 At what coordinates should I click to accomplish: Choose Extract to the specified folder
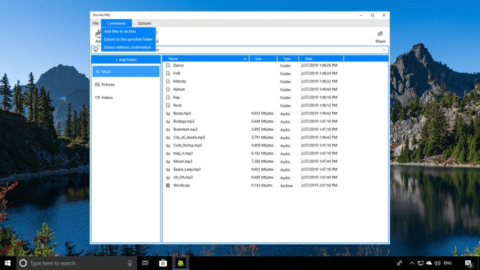tap(128, 39)
